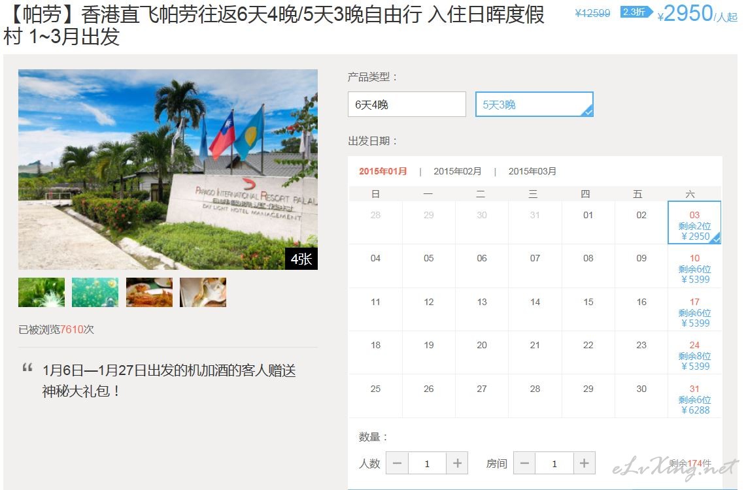This screenshot has height=490, width=746.
Task: Focus the 房间 quantity input field
Action: point(554,463)
